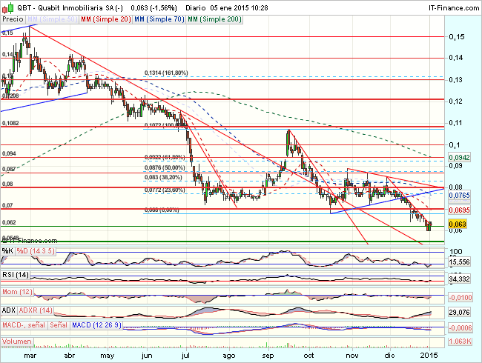Click the 2015 year on time axis
The width and height of the screenshot is (482, 363).
429,356
